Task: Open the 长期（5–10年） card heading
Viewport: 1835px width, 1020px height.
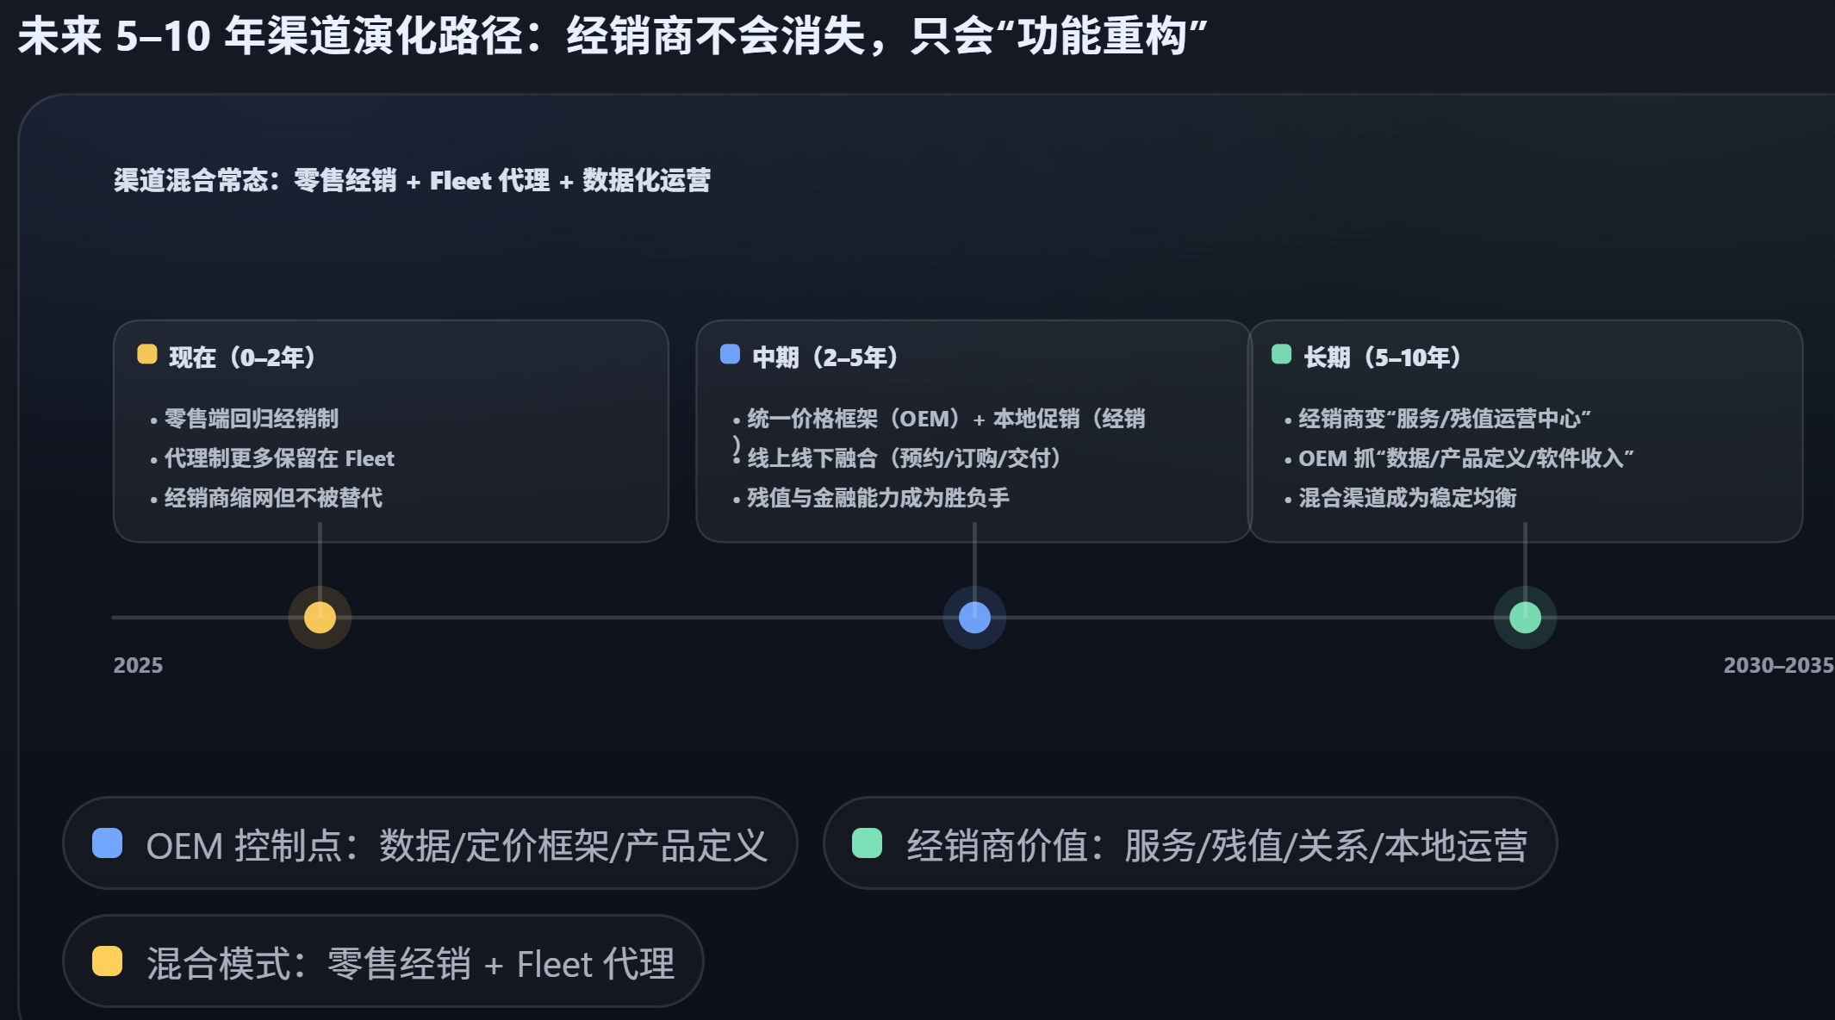Action: tap(1382, 358)
